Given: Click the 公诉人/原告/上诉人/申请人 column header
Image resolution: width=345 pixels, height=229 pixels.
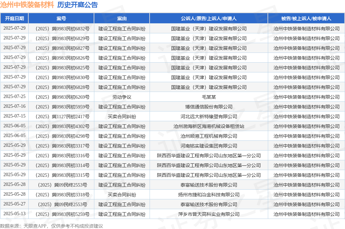Looking at the screenshot, I should [209, 19].
